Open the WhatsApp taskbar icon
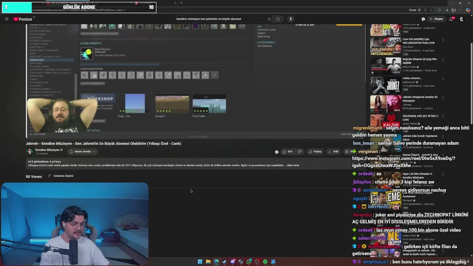This screenshot has height=266, width=473. coord(249,262)
